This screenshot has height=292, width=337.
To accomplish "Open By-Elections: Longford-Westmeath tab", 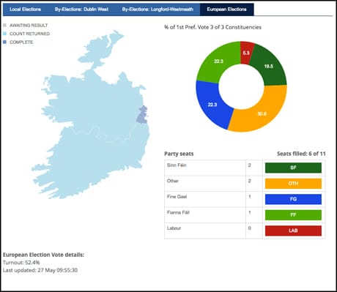I will [x=158, y=10].
